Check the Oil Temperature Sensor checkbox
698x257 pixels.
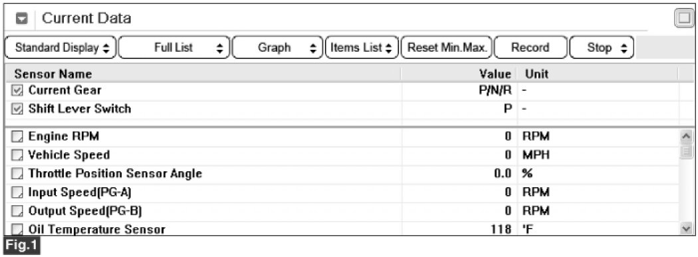[x=17, y=229]
